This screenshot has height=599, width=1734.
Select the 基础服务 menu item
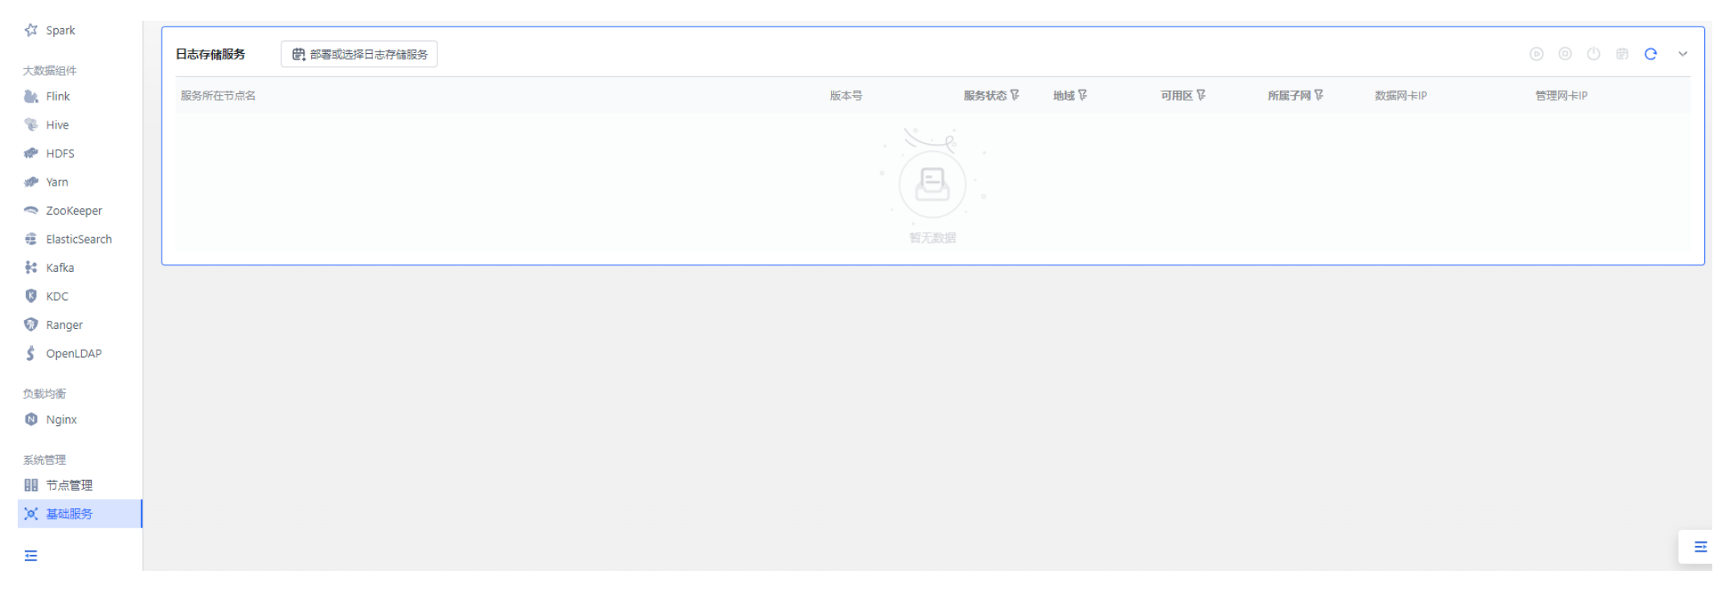click(80, 514)
